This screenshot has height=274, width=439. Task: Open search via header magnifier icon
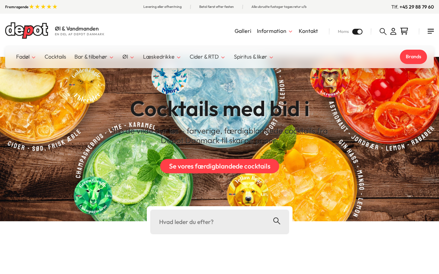pos(383,32)
